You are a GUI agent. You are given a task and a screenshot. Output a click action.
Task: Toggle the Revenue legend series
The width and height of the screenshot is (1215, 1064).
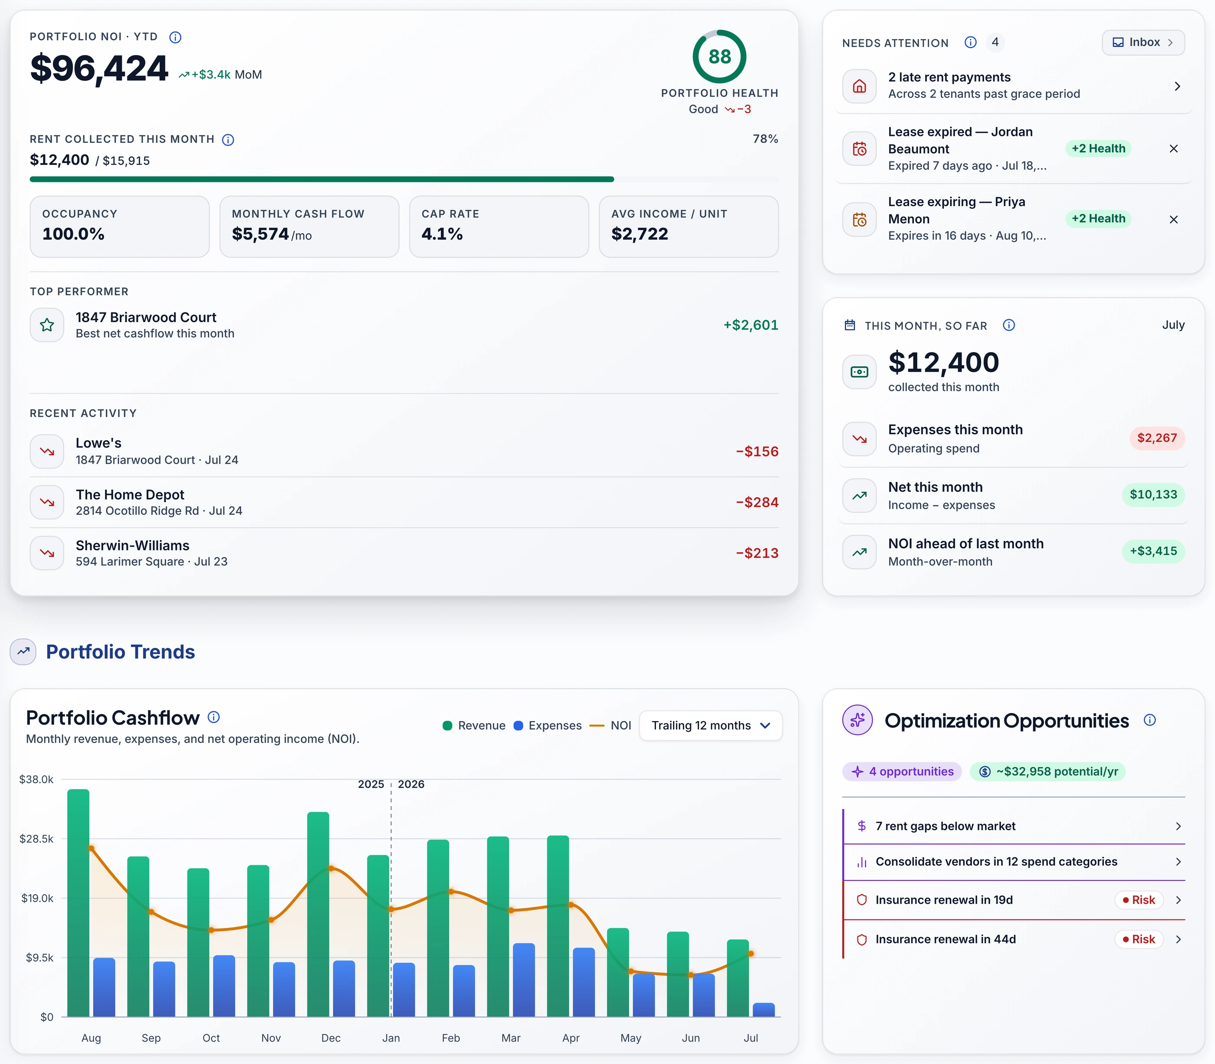tap(474, 725)
